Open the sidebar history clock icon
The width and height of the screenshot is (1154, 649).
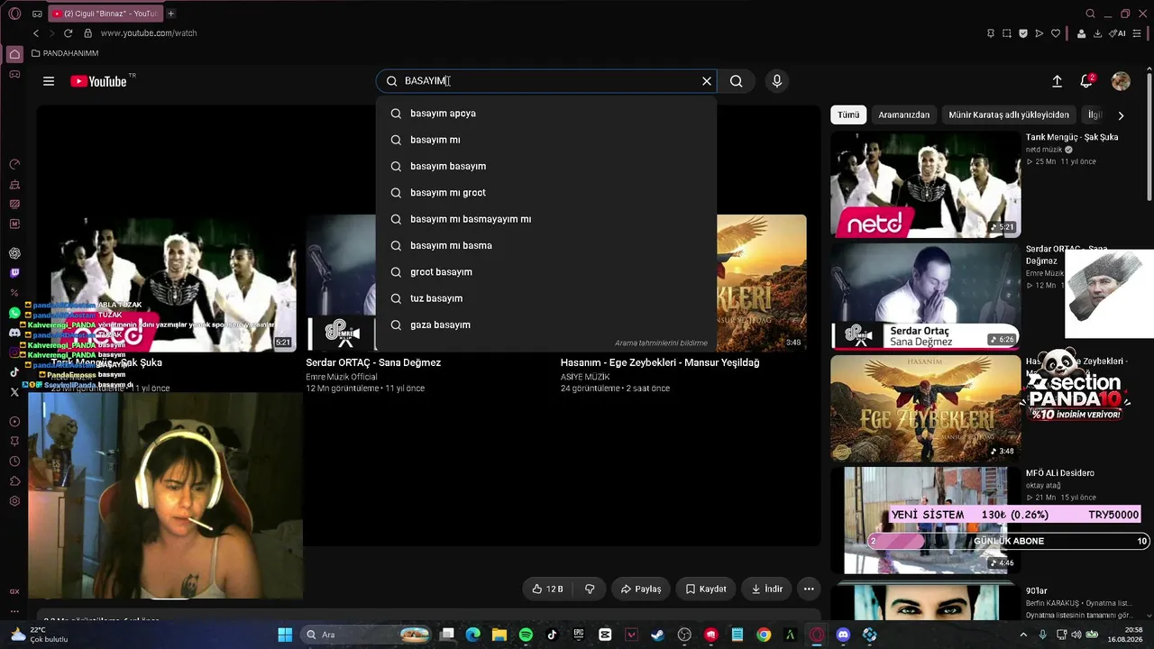pyautogui.click(x=14, y=462)
